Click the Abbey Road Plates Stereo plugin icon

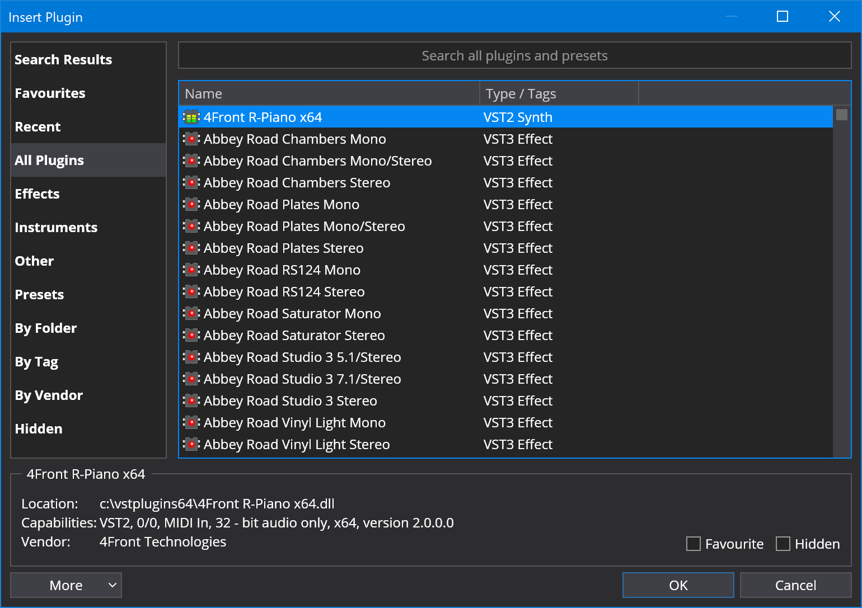[191, 248]
